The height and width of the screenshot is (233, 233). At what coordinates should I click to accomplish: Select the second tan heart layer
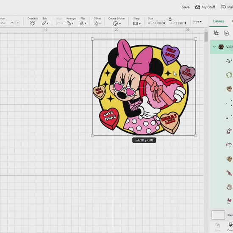229,159
